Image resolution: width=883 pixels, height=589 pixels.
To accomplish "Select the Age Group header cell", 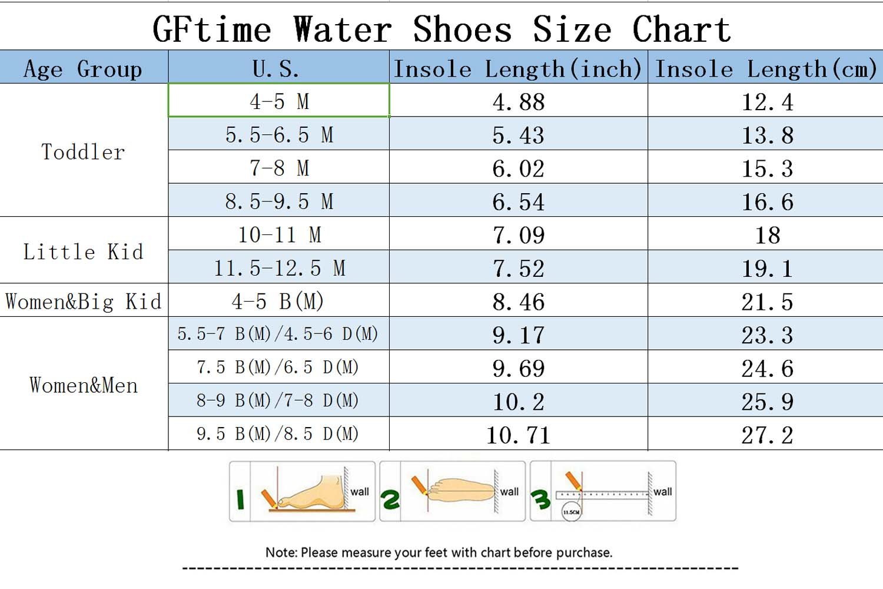I will 84,68.
